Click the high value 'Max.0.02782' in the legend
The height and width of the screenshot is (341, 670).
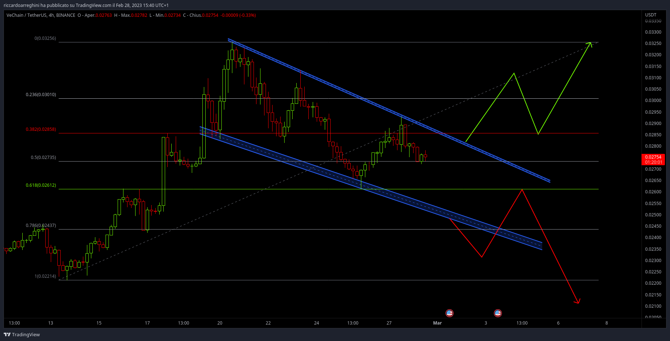pos(134,15)
